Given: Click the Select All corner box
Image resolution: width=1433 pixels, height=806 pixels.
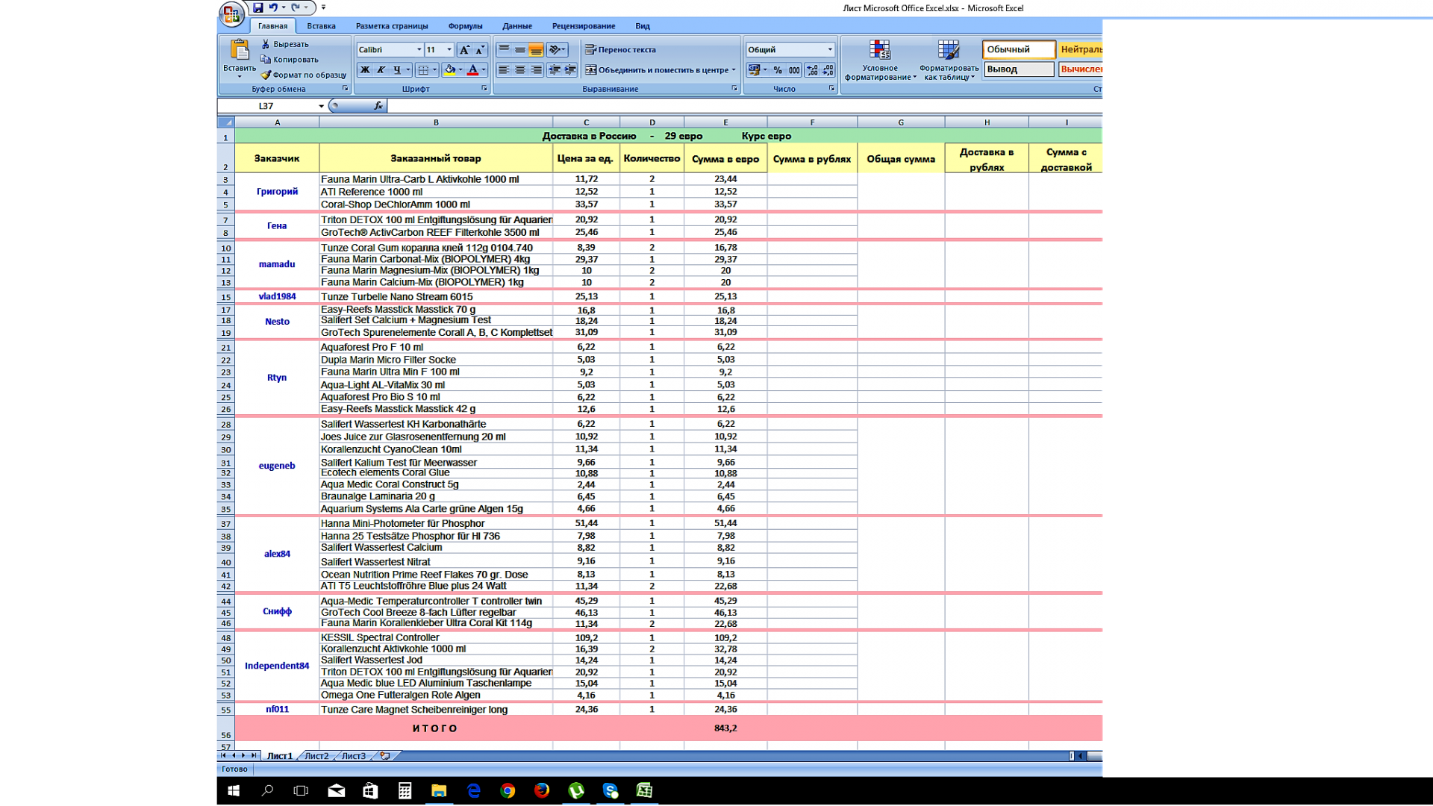Looking at the screenshot, I should pos(225,122).
